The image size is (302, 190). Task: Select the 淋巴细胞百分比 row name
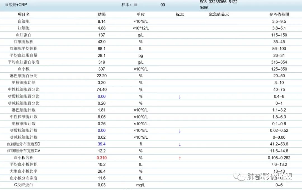click(24, 76)
